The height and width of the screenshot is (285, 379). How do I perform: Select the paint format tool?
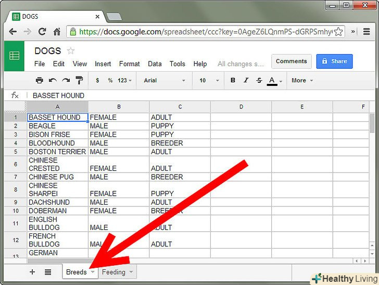point(79,80)
